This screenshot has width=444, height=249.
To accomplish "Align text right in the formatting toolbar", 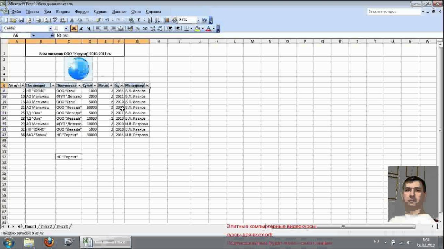I will (x=113, y=29).
